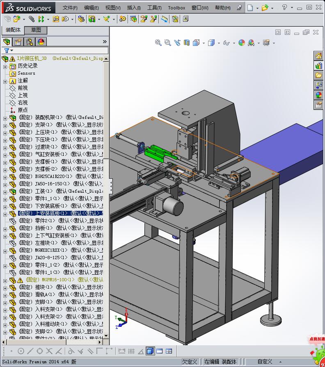Click the Assembly features icon
Viewport: 325px width, 367px height.
92,19
